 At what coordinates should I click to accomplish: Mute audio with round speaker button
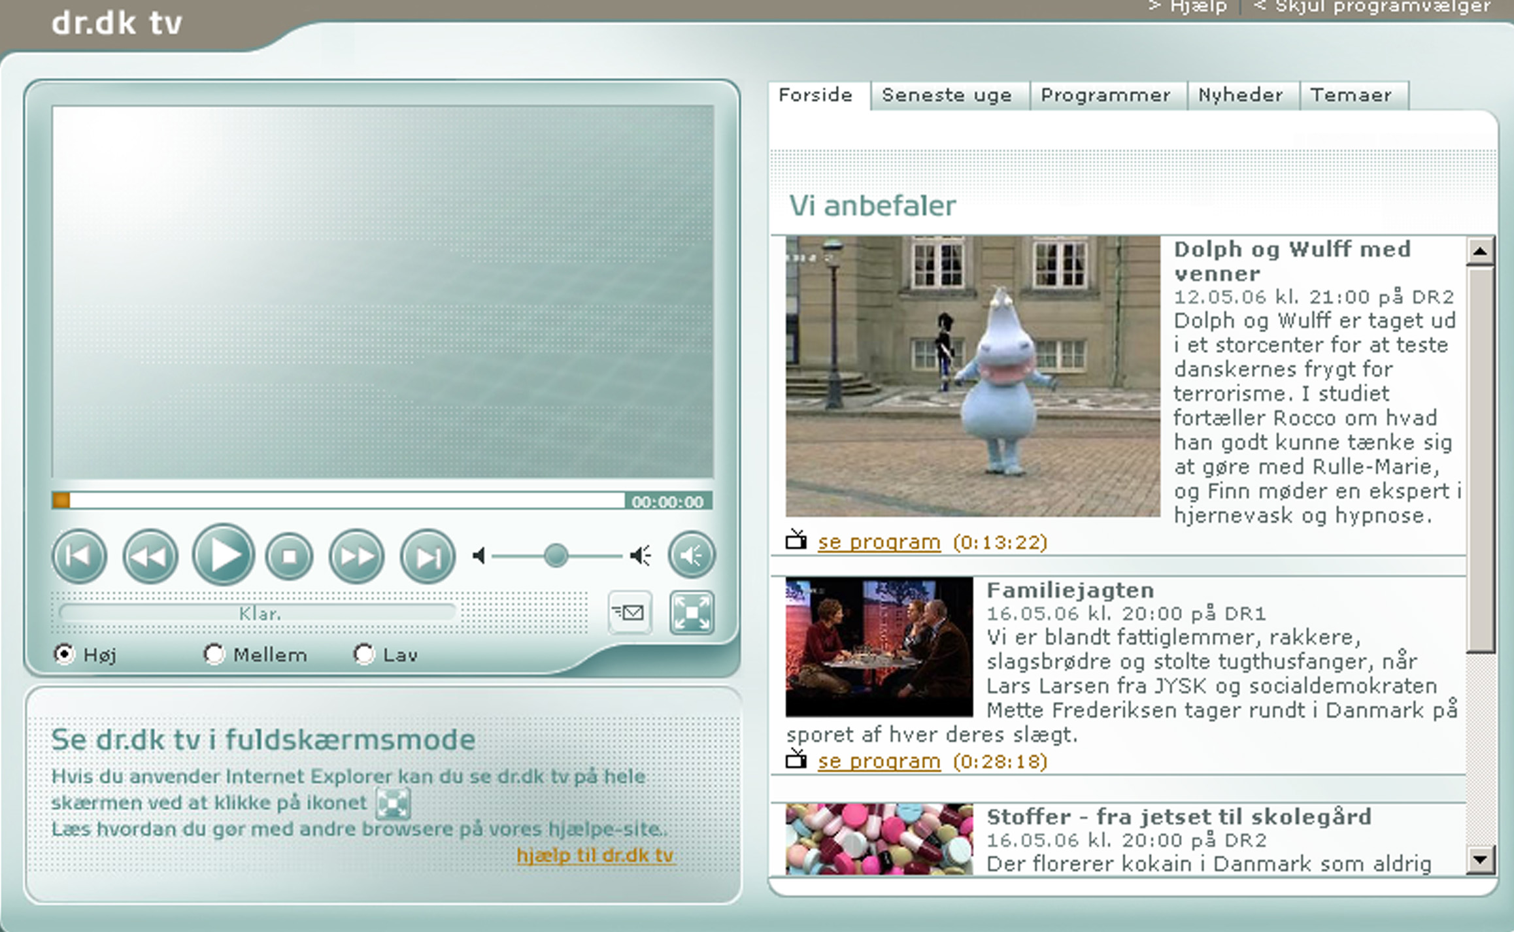click(692, 556)
